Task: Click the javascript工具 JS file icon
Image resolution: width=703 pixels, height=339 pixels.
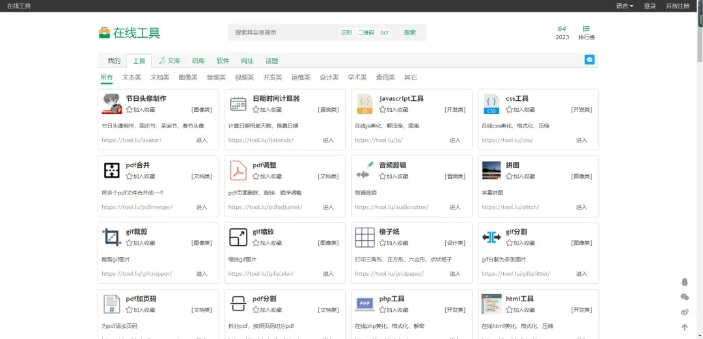Action: click(x=365, y=104)
